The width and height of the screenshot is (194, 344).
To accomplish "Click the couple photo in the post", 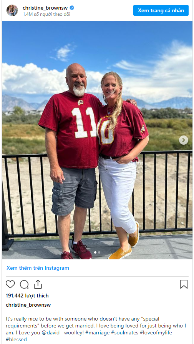I will tap(97, 140).
